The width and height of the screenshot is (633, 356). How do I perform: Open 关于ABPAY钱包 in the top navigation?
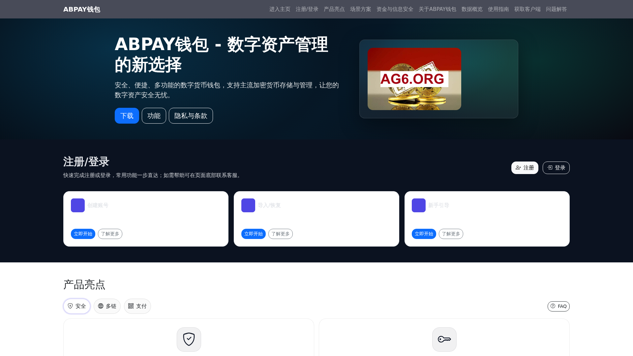[437, 9]
